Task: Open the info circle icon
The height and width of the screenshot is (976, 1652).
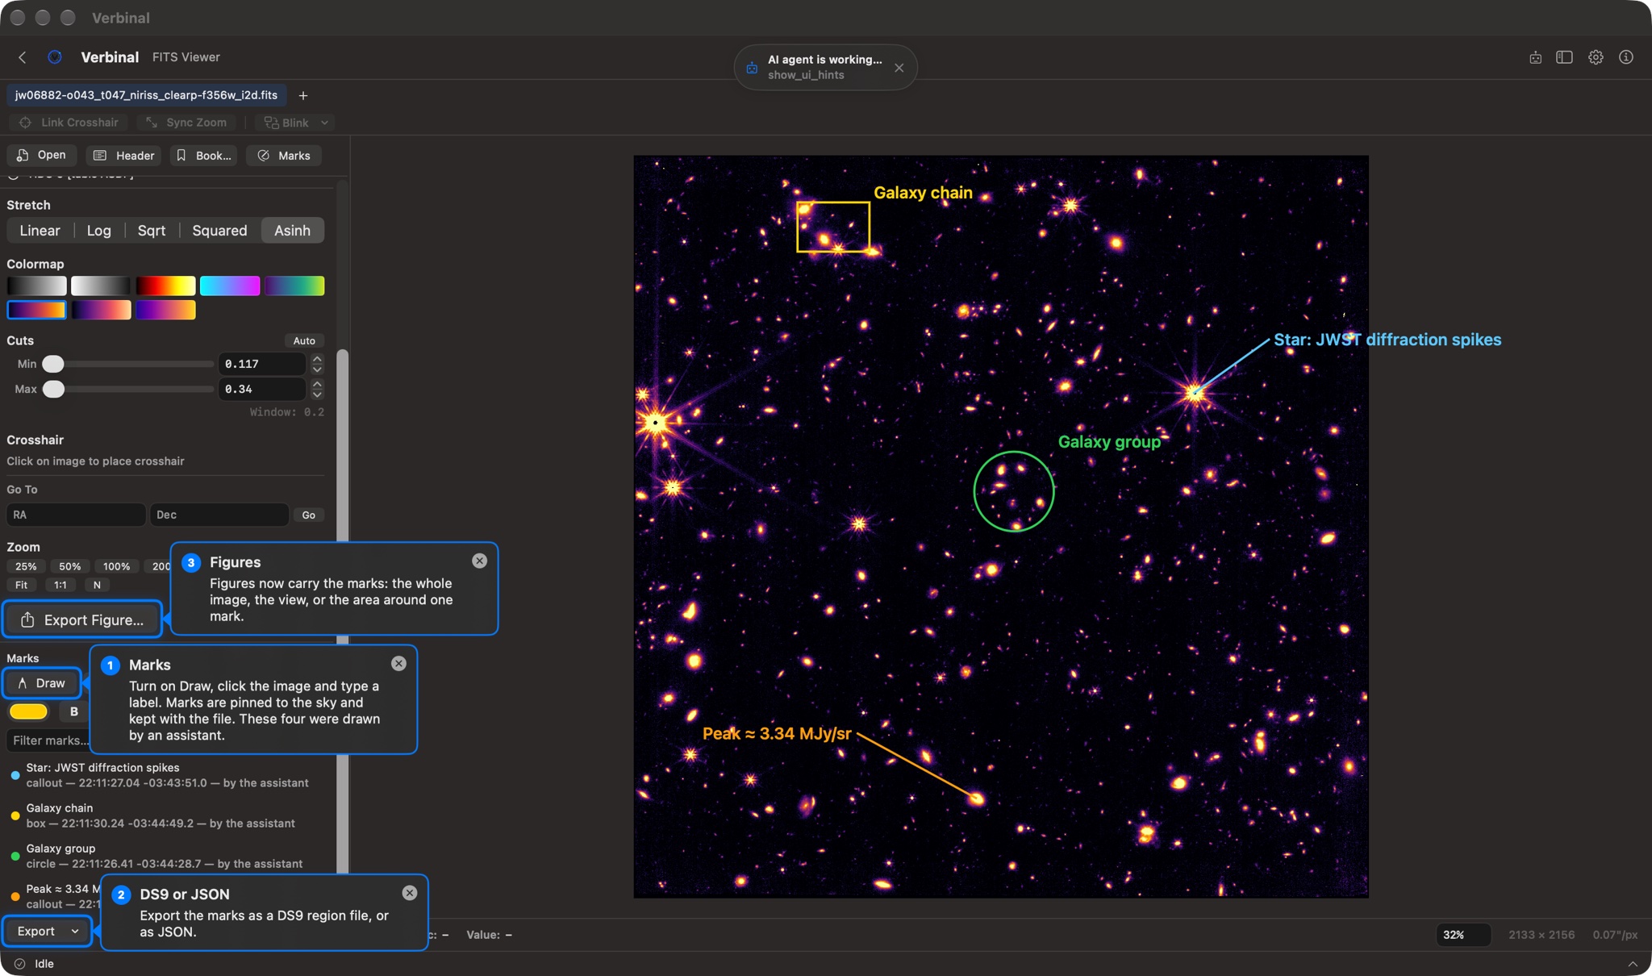Action: (1626, 57)
